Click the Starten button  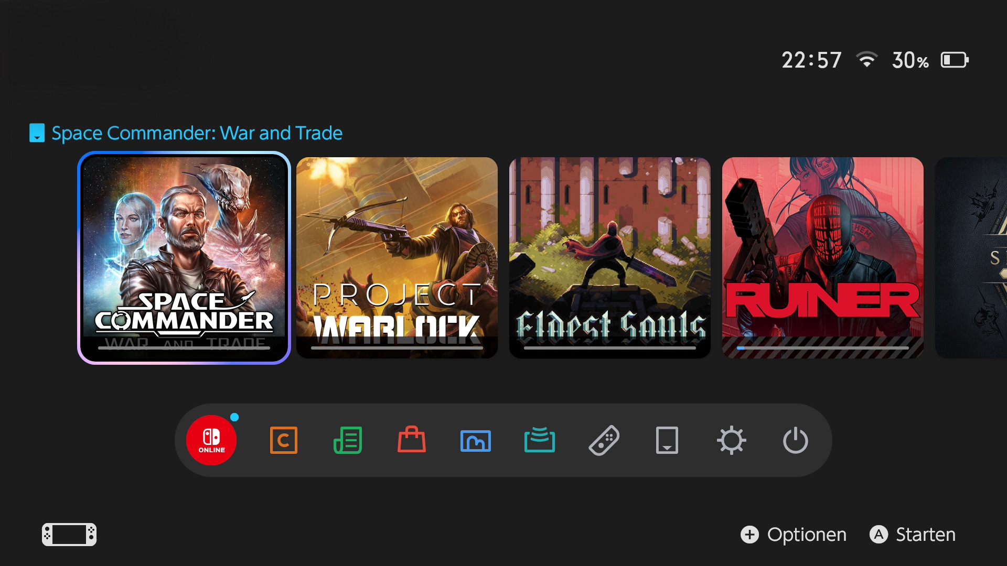[913, 535]
